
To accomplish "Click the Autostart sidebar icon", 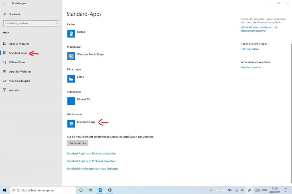I will tap(5, 90).
